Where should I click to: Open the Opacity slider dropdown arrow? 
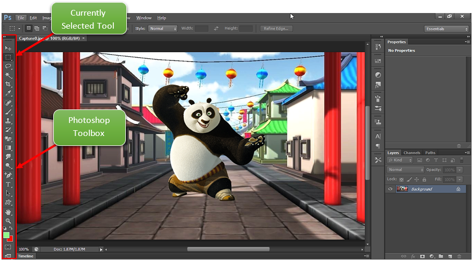coord(459,170)
